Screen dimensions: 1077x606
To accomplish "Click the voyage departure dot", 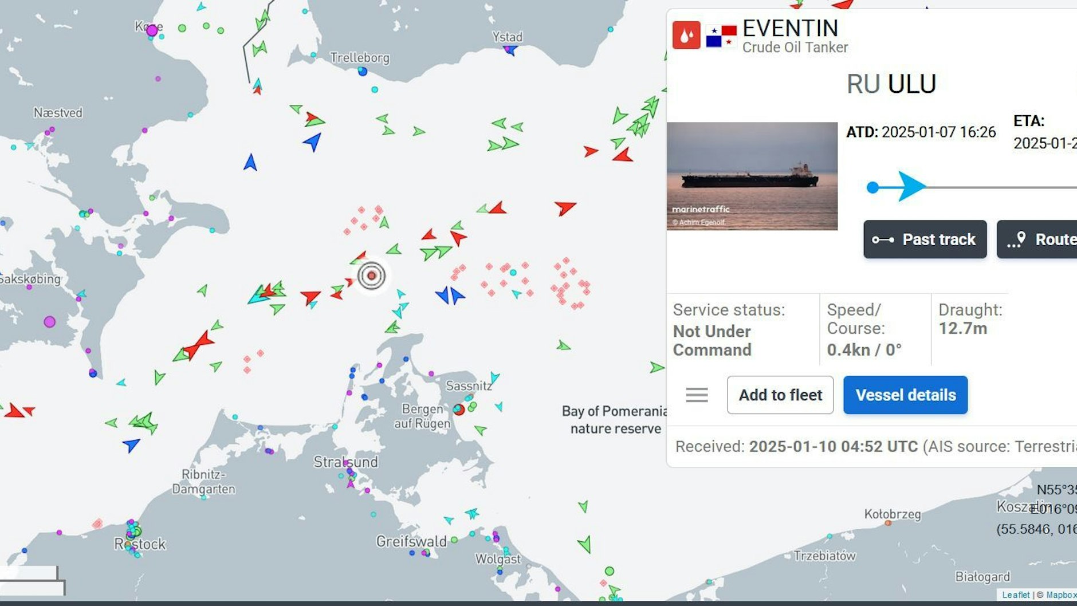I will coord(872,187).
